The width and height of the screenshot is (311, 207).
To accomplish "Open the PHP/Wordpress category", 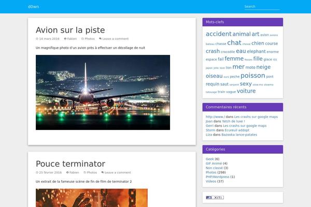I will [217, 177].
